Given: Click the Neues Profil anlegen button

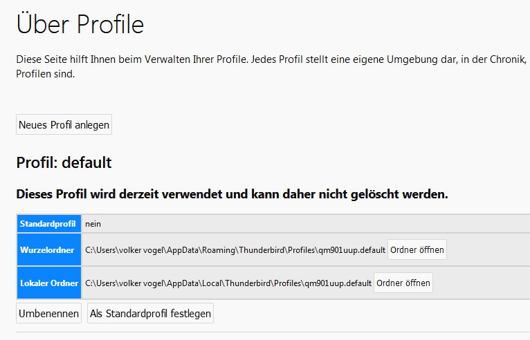Looking at the screenshot, I should (x=64, y=125).
